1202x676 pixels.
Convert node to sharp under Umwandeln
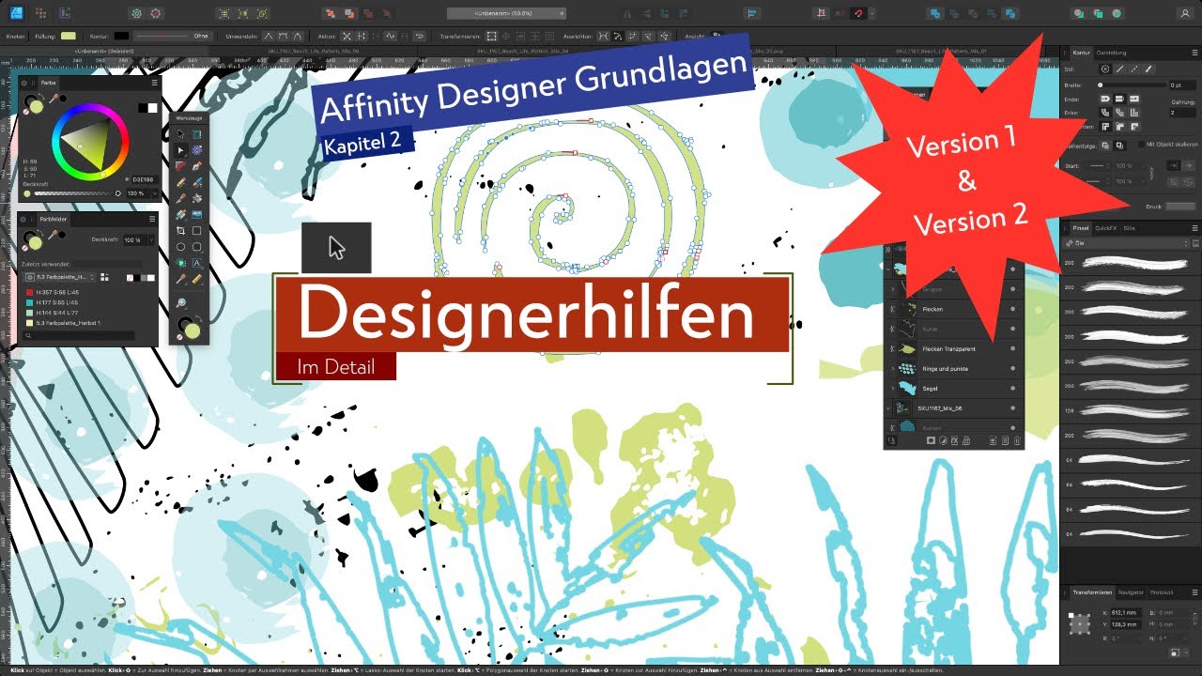click(268, 36)
